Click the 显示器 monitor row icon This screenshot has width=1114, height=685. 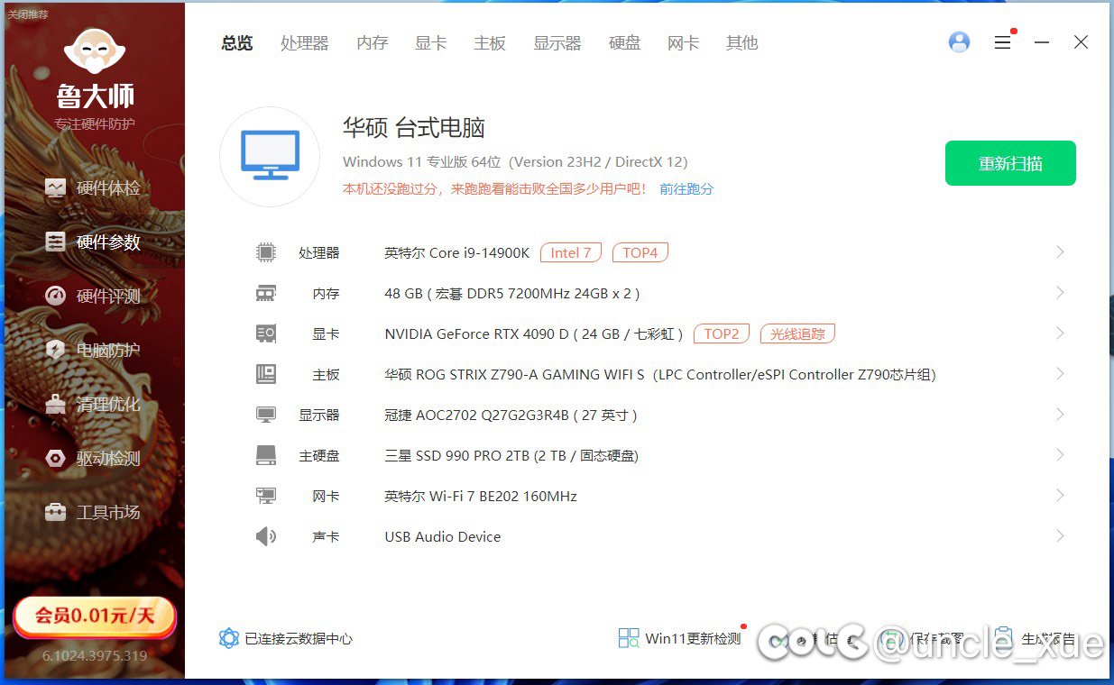pyautogui.click(x=265, y=415)
